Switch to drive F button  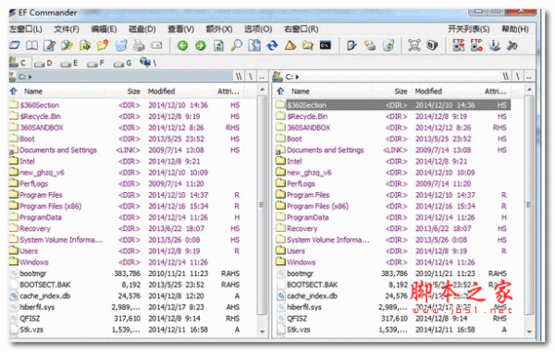pos(95,63)
